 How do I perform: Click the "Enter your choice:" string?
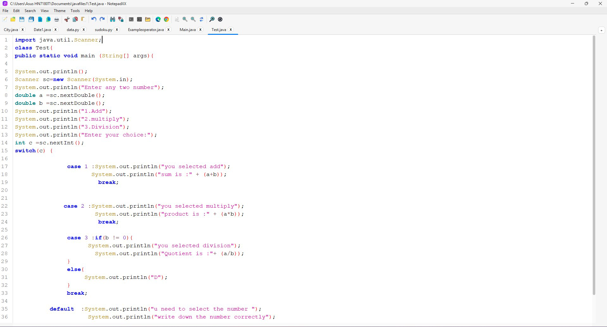(x=116, y=135)
